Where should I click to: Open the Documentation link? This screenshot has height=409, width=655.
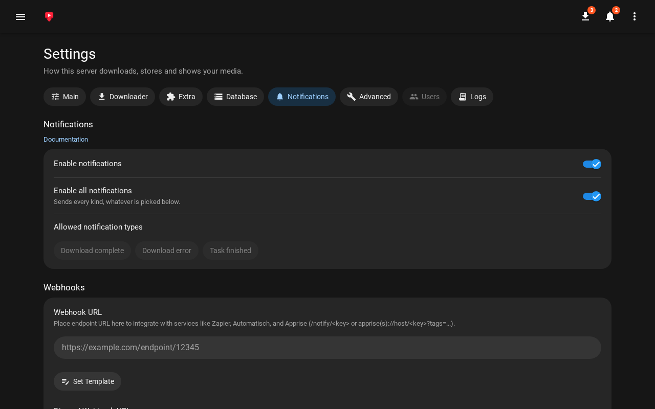click(x=65, y=140)
